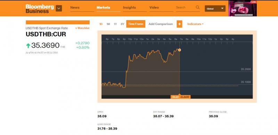Select the Insights menu item
This screenshot has height=135, width=278.
129,7
